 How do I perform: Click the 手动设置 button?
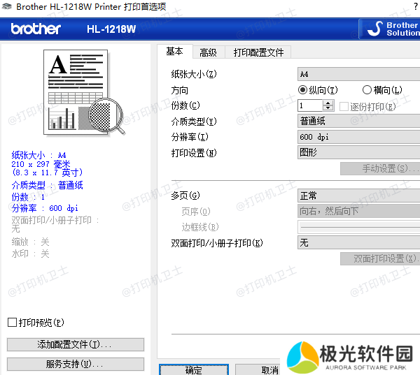[x=380, y=168]
